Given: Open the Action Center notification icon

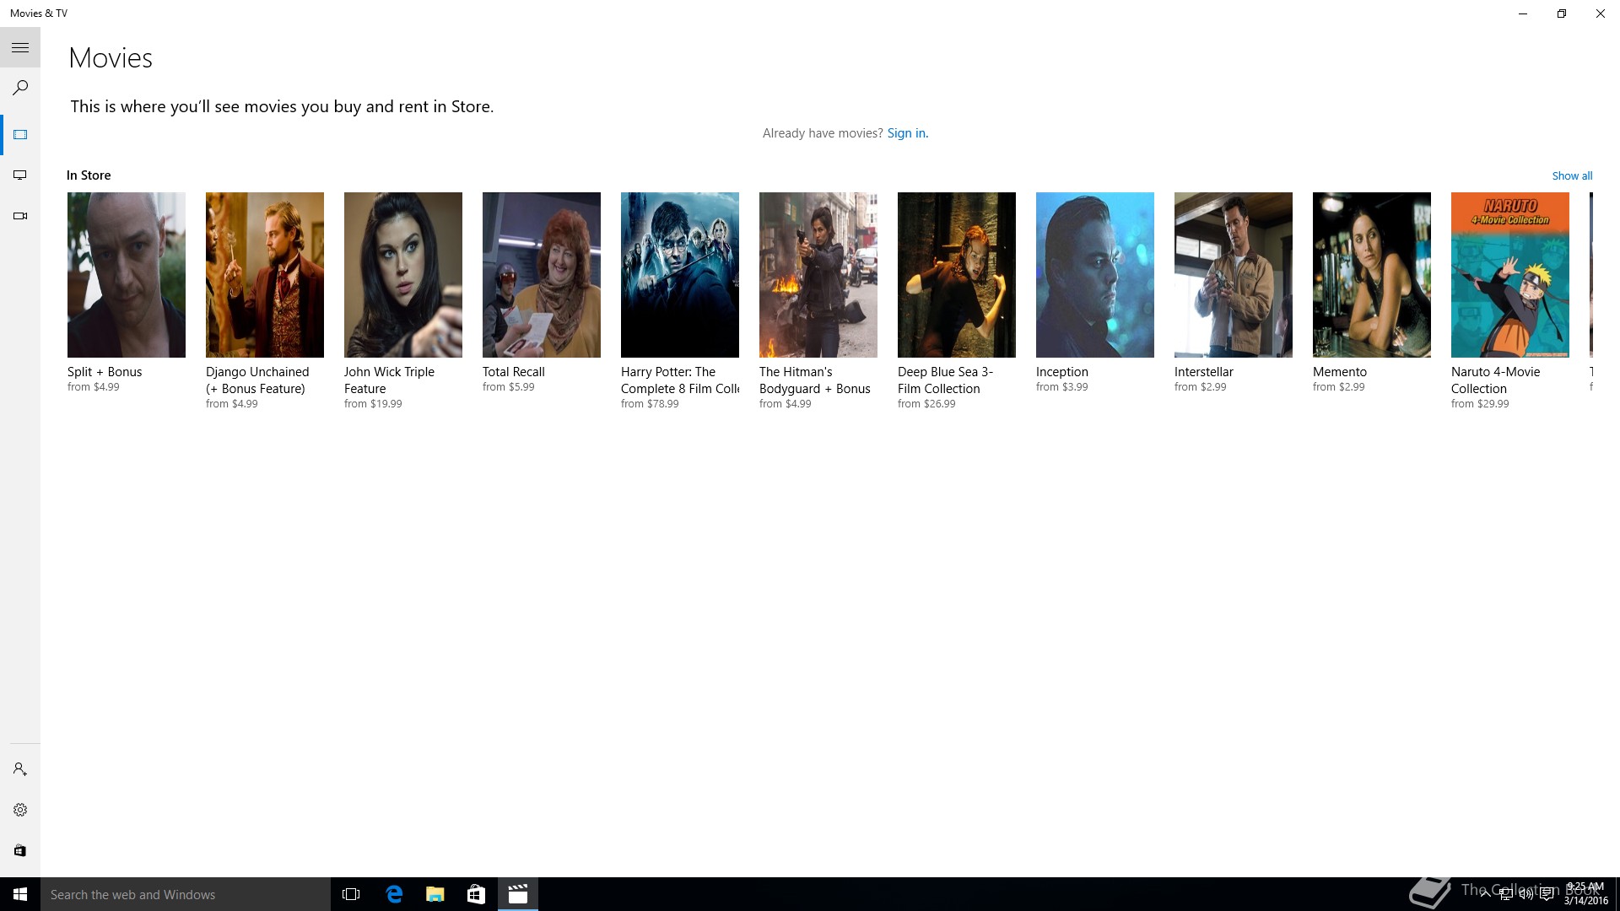Looking at the screenshot, I should (x=1547, y=894).
